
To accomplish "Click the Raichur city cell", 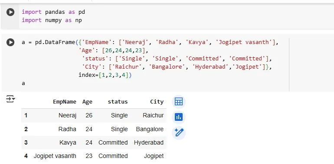I will [153, 116].
